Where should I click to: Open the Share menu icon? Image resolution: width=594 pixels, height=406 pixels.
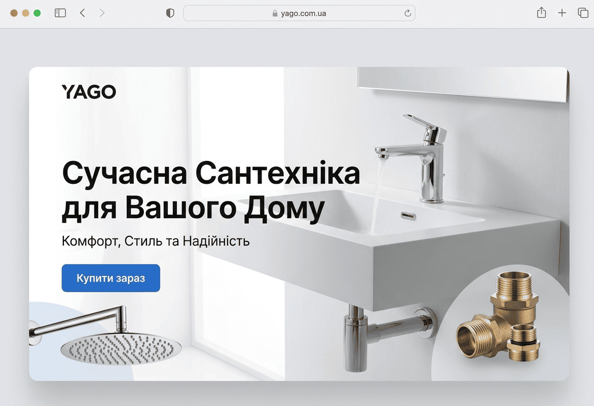[x=541, y=13]
